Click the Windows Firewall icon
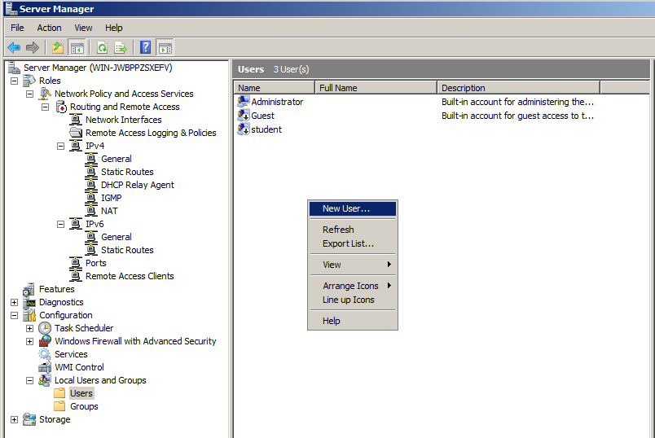The image size is (655, 438). click(x=45, y=341)
